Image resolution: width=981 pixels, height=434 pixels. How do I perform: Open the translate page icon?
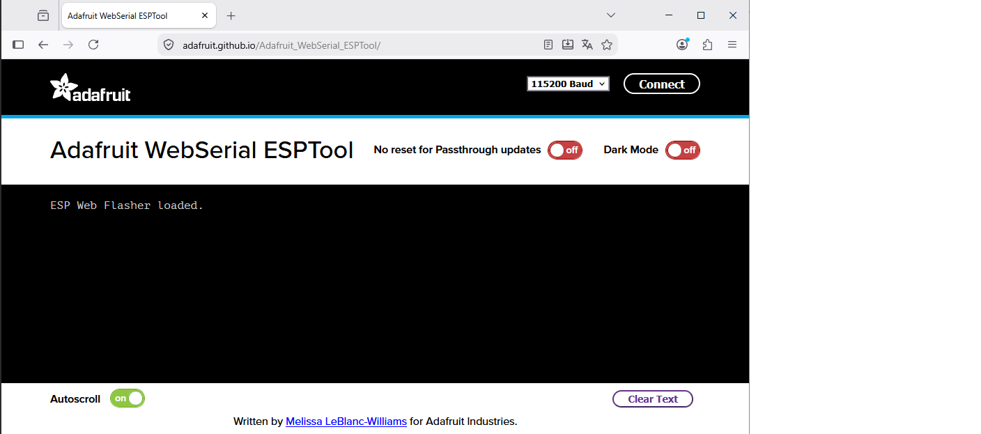coord(587,45)
